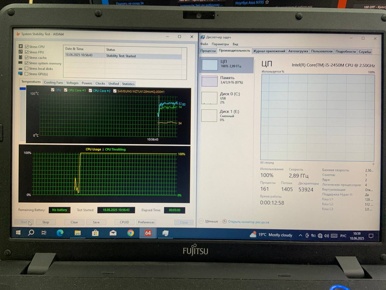Click the Windows Start button
386x290 pixels.
[x=18, y=232]
